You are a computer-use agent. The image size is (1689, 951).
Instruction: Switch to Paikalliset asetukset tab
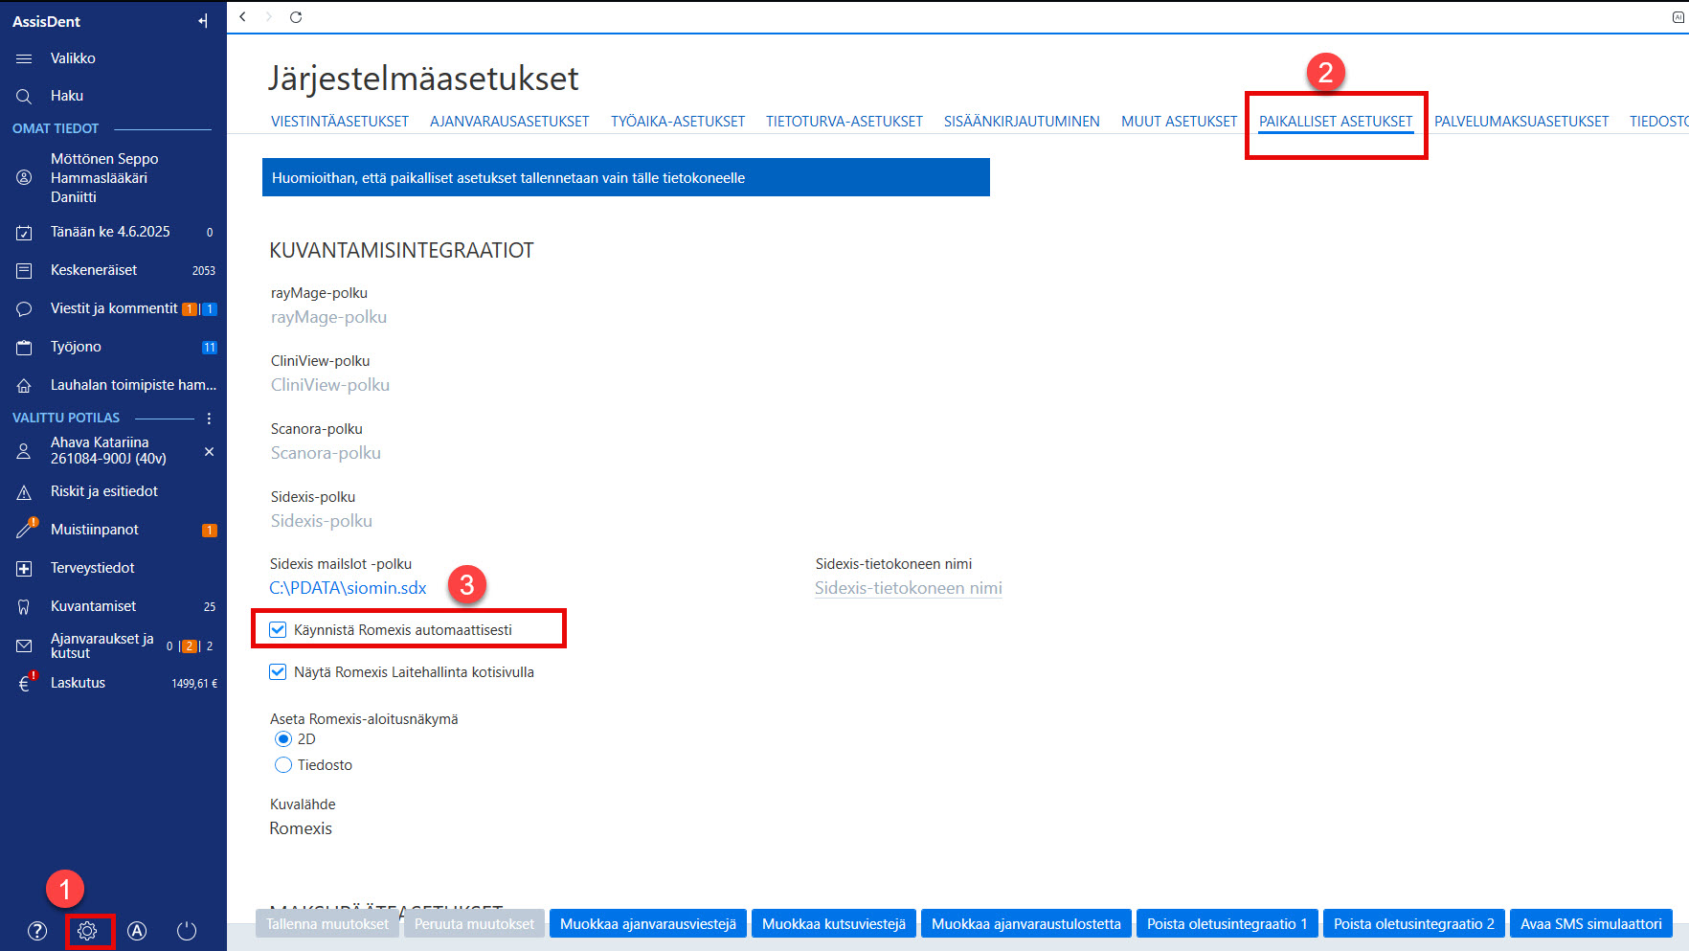coord(1336,122)
